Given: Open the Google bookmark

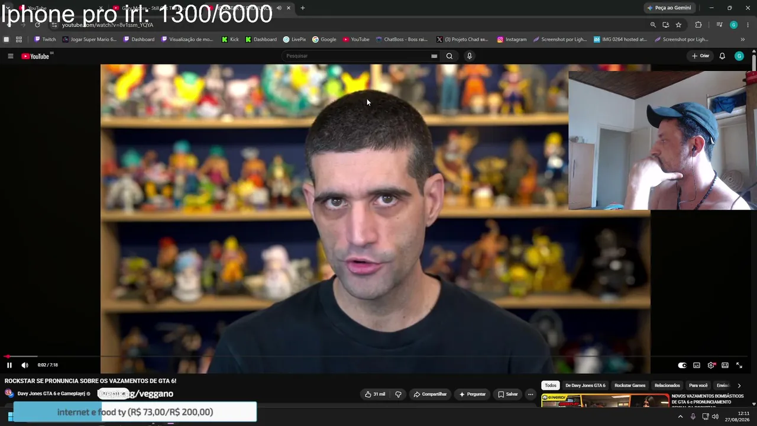Looking at the screenshot, I should click(324, 40).
